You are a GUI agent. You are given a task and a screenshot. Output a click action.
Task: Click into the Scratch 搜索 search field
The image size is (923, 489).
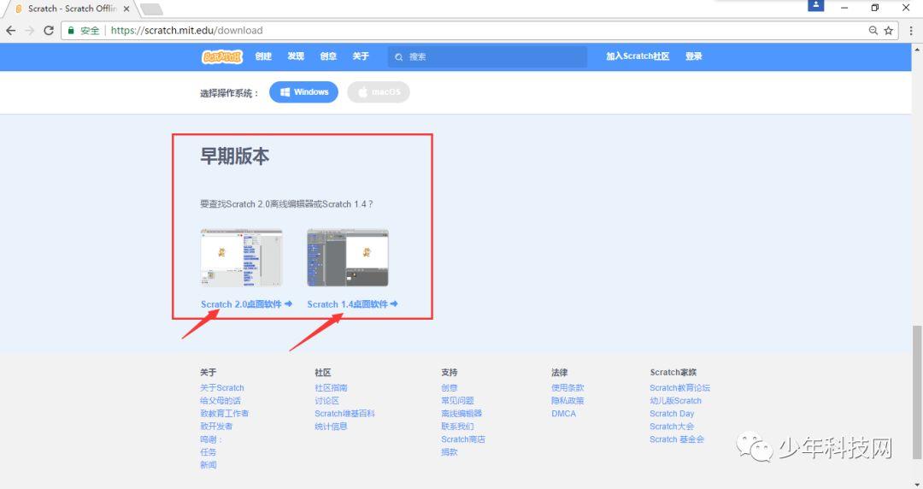point(487,57)
